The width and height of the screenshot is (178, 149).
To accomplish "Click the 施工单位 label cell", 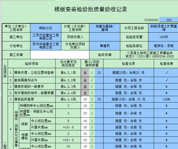I will 16,37.
